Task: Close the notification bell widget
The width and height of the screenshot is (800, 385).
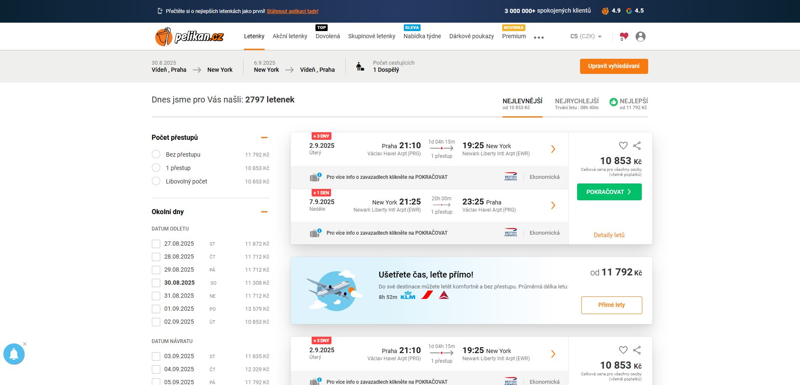Action: [x=25, y=344]
